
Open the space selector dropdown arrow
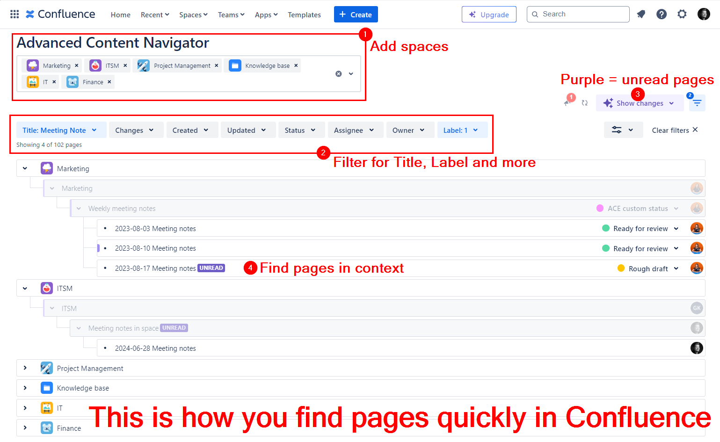point(351,74)
